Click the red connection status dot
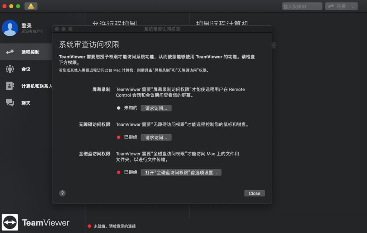 tap(89, 226)
